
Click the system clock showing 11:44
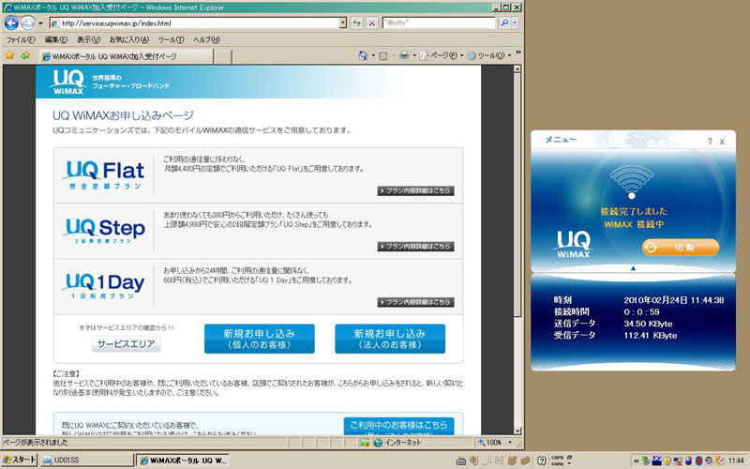tap(736, 461)
